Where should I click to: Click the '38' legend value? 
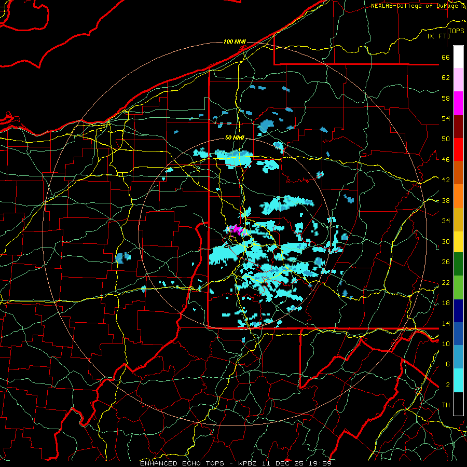(446, 200)
